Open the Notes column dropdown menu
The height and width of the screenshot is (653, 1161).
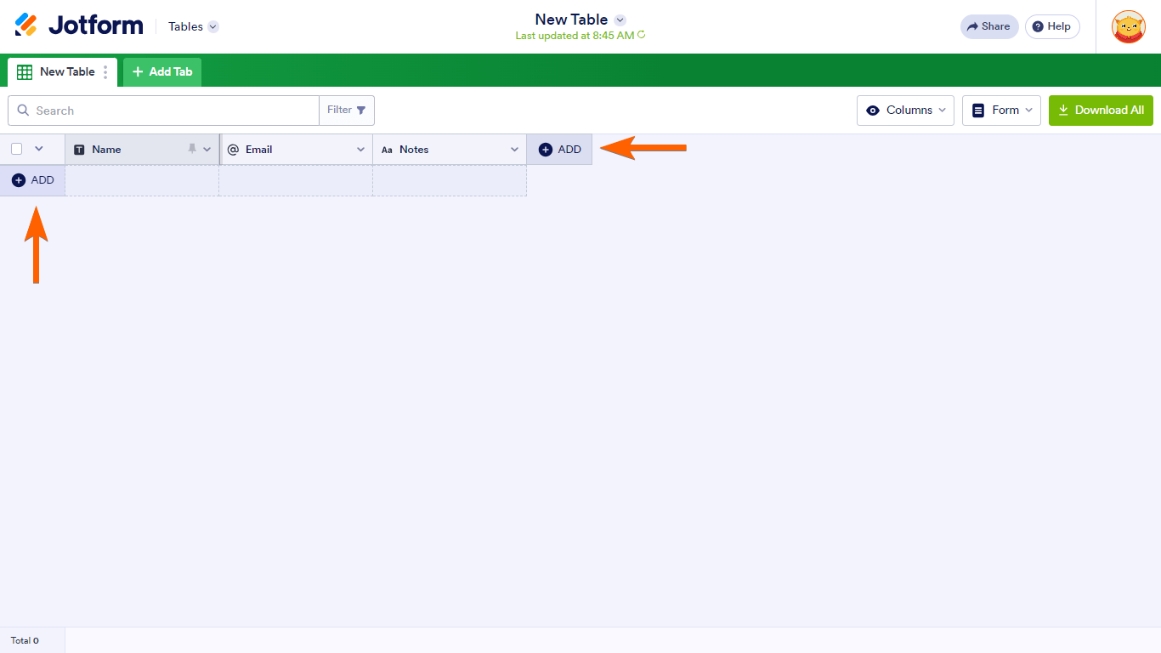tap(515, 149)
